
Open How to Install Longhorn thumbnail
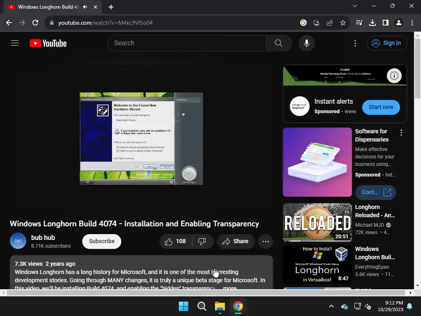point(317,265)
